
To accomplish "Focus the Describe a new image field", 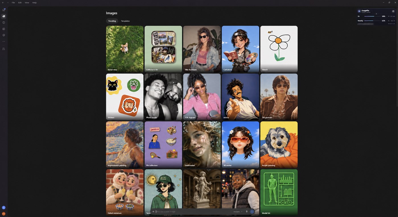I will [x=193, y=212].
